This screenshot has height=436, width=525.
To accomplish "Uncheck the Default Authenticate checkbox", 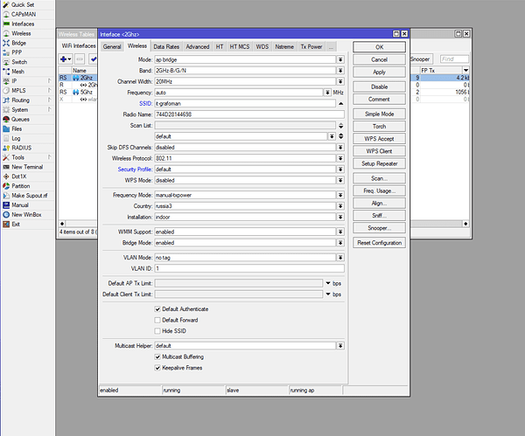I will pos(157,309).
